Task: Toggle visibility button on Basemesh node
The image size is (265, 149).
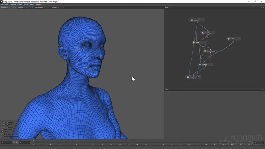Action: [203, 20]
